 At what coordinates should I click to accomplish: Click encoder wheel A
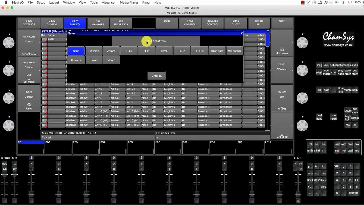(9, 43)
